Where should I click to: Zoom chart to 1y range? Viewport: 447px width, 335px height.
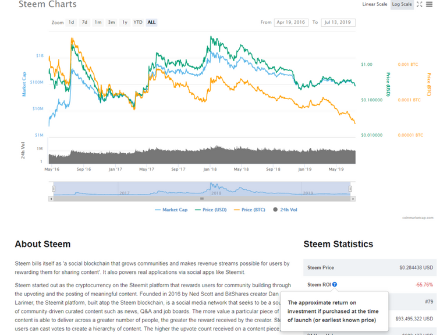pyautogui.click(x=125, y=22)
